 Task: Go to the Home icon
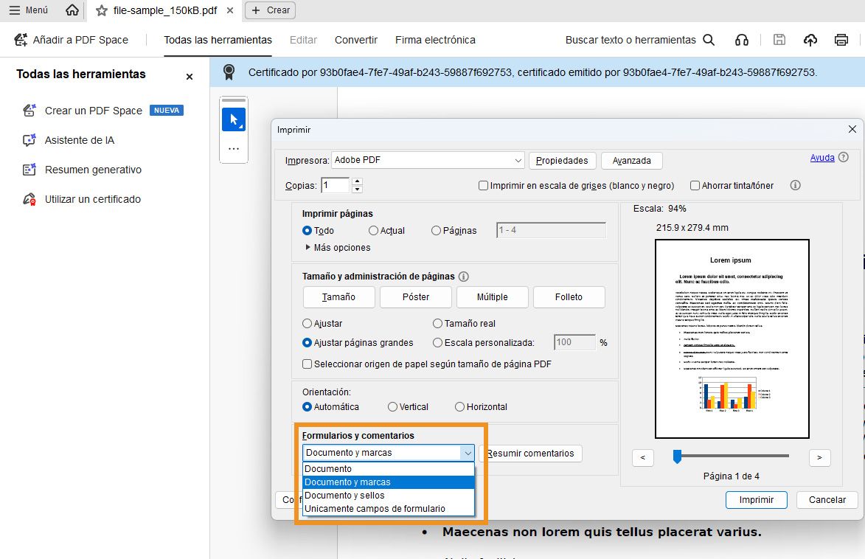(x=72, y=10)
